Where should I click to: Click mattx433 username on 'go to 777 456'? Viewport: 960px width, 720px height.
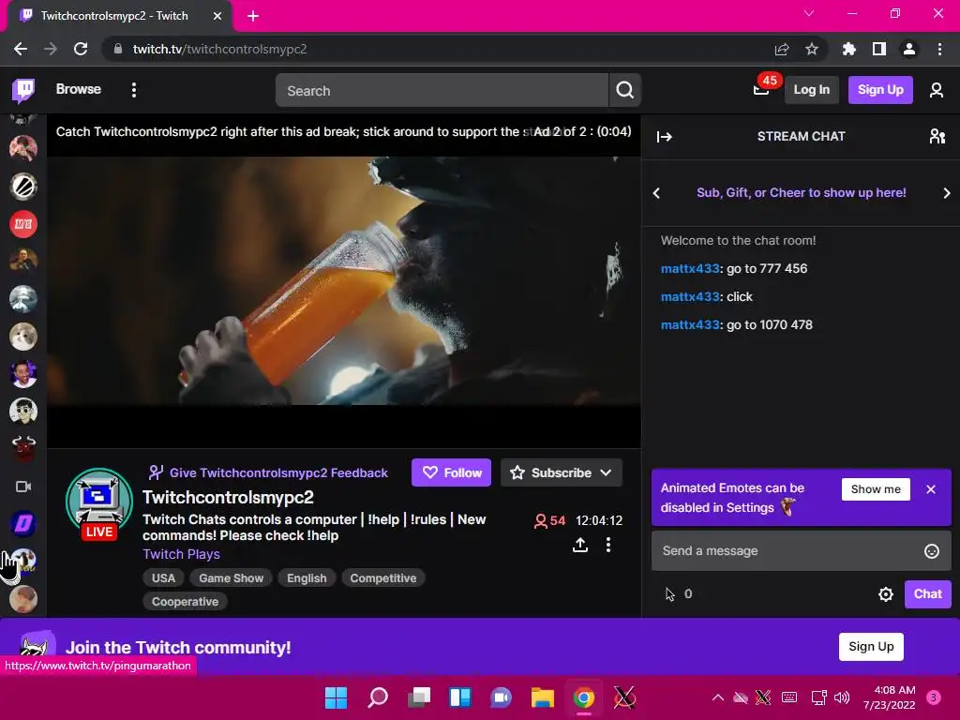(x=690, y=269)
